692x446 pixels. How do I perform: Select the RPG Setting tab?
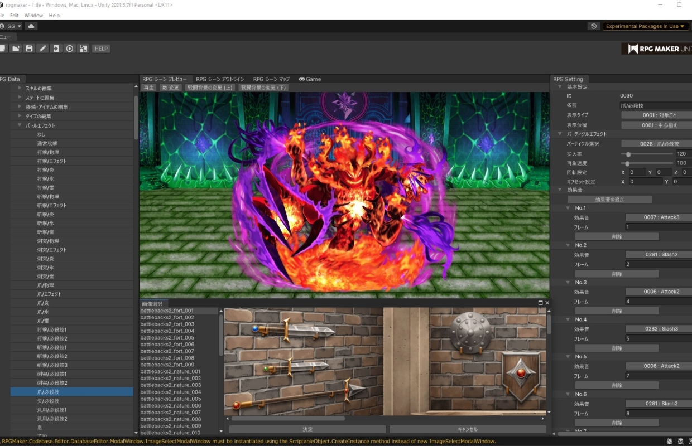[x=568, y=79]
